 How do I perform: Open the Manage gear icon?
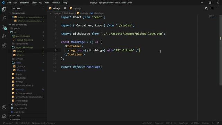click(x=4, y=116)
